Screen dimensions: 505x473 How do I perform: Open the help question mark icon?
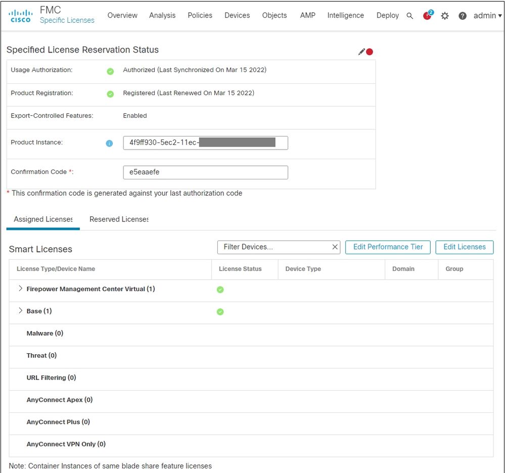[463, 16]
